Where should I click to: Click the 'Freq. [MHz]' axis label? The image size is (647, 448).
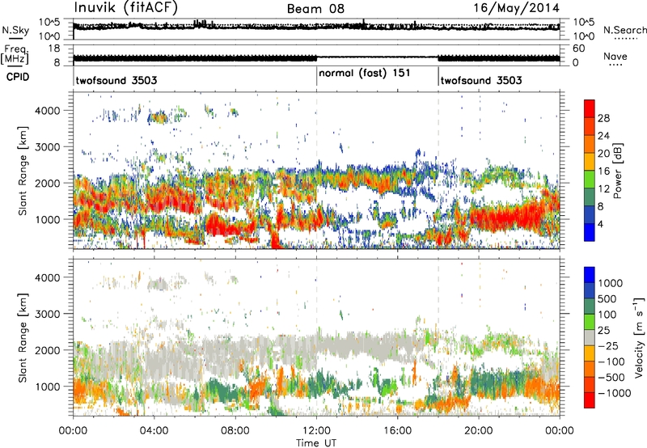click(x=15, y=55)
